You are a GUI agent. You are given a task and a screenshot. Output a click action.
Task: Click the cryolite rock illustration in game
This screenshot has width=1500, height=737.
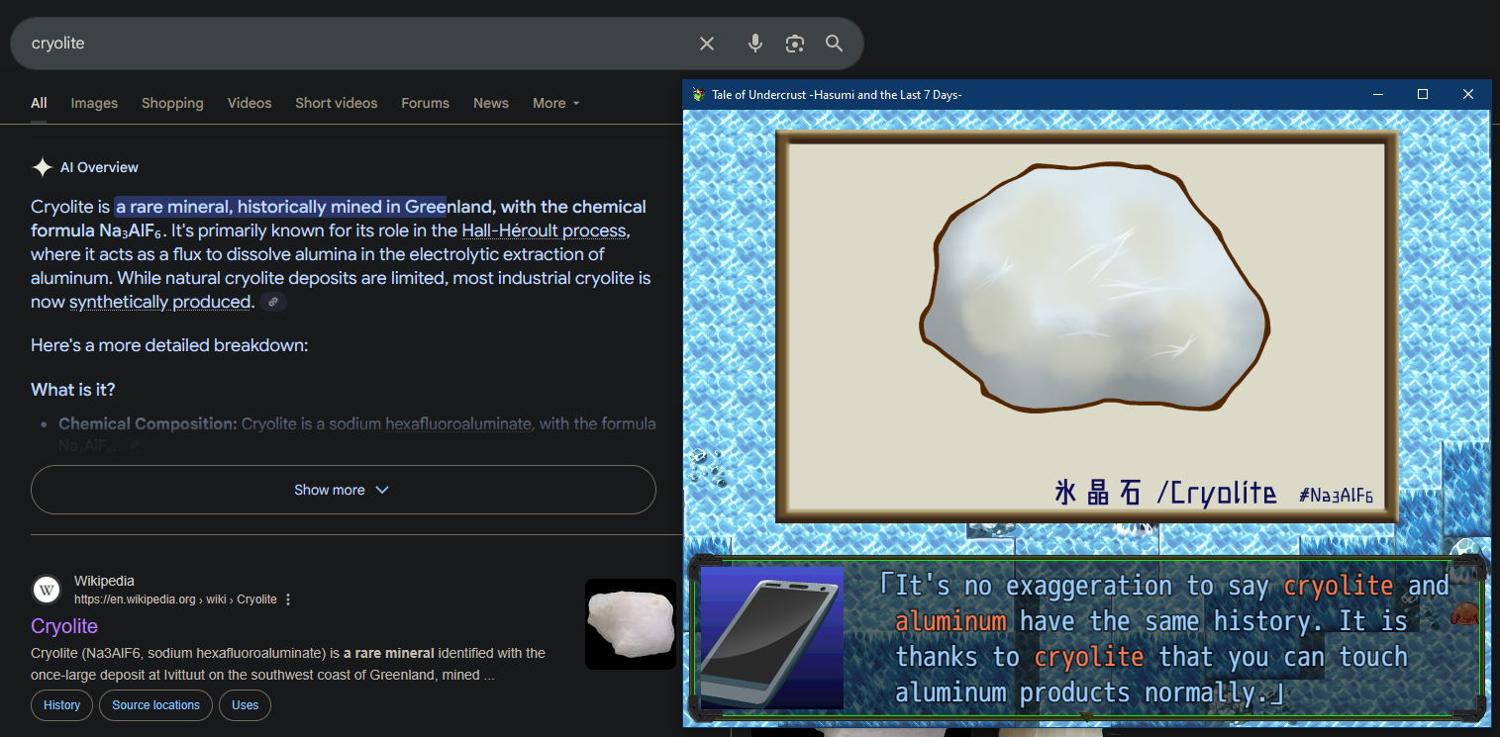pos(1094,289)
